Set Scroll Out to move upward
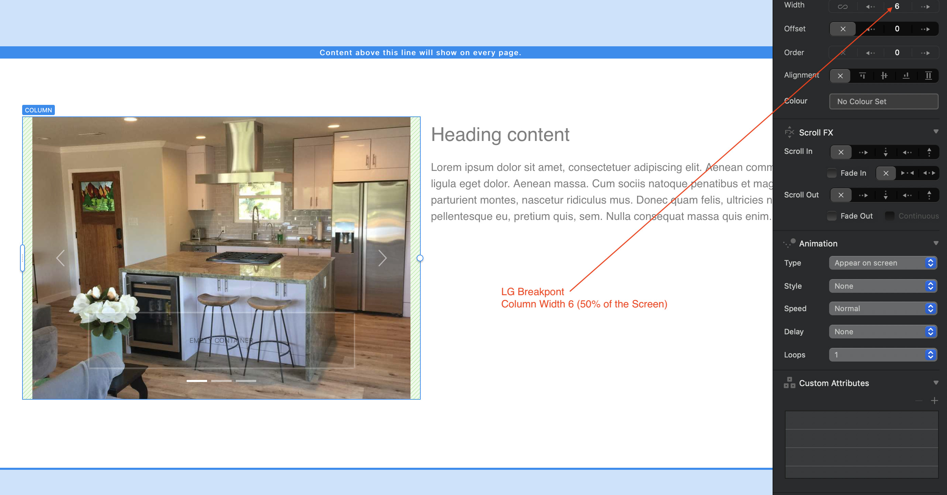 (929, 195)
